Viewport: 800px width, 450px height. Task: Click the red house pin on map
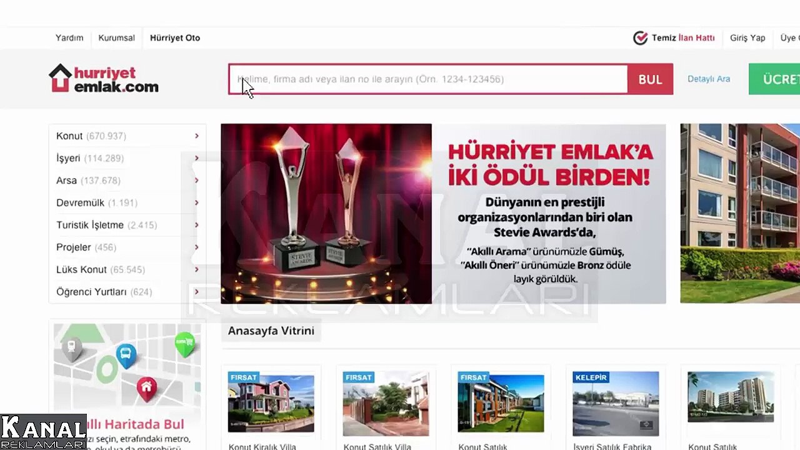(x=147, y=389)
